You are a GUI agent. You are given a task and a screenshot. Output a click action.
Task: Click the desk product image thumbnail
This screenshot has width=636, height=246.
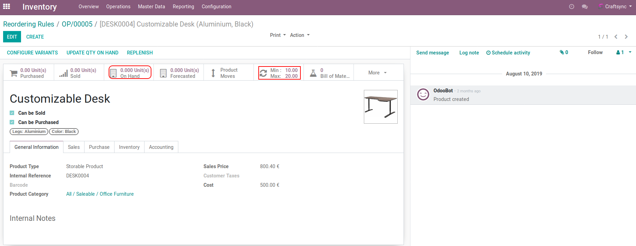[380, 107]
